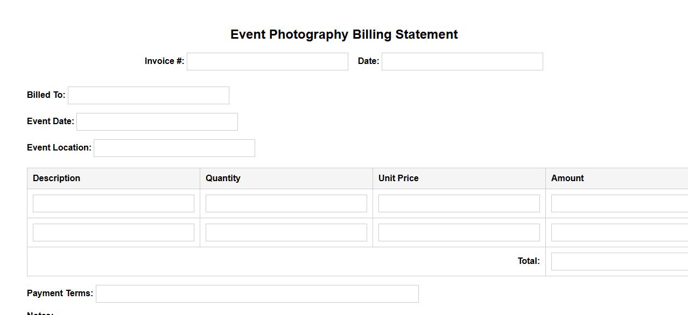Select second row Unit Price input
The image size is (688, 315).
(459, 232)
